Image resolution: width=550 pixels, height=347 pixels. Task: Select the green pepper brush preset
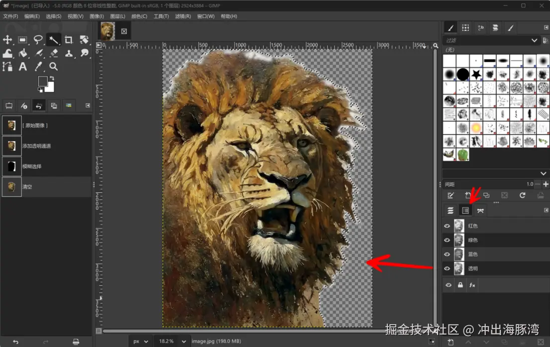[462, 154]
